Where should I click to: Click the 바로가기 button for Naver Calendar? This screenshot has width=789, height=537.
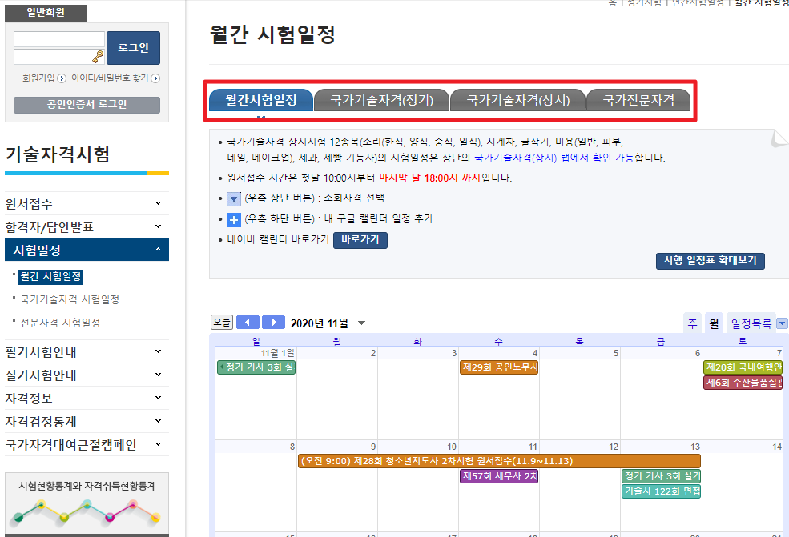pyautogui.click(x=360, y=238)
